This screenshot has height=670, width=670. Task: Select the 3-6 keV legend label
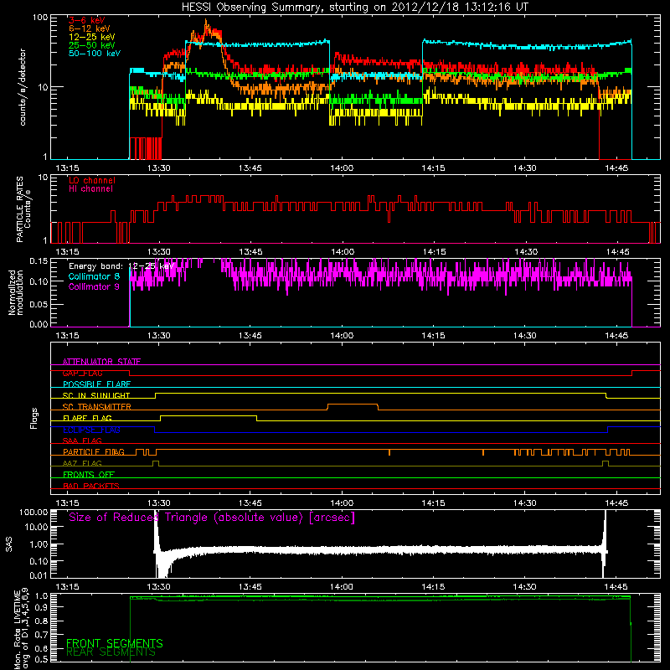coord(86,20)
